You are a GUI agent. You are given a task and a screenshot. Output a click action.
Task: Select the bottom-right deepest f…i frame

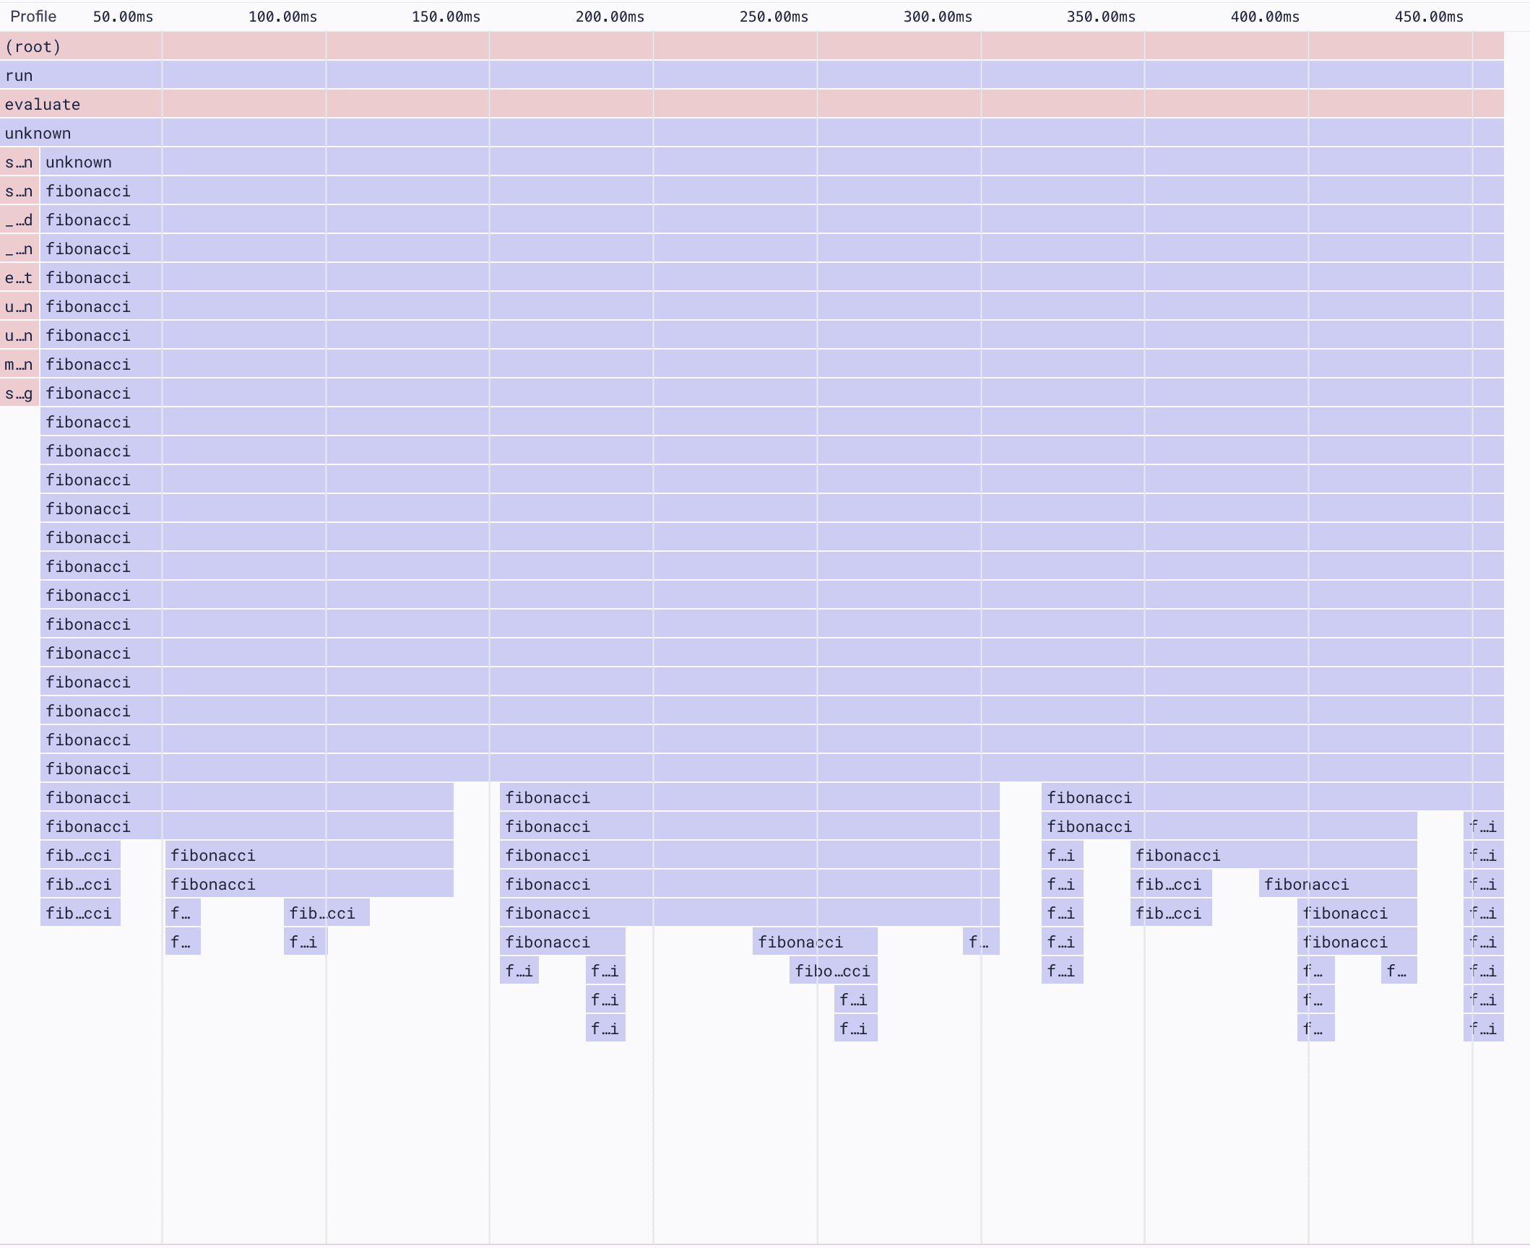(x=1484, y=1028)
